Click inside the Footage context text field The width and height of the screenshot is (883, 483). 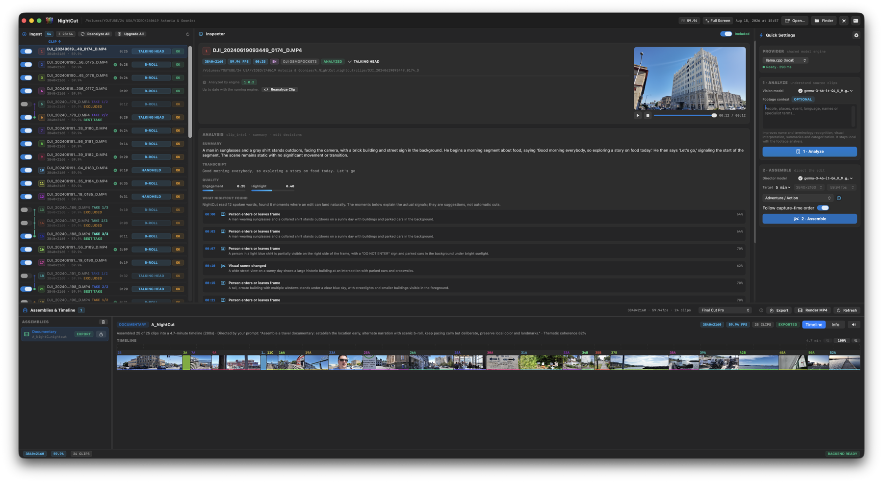coord(808,116)
